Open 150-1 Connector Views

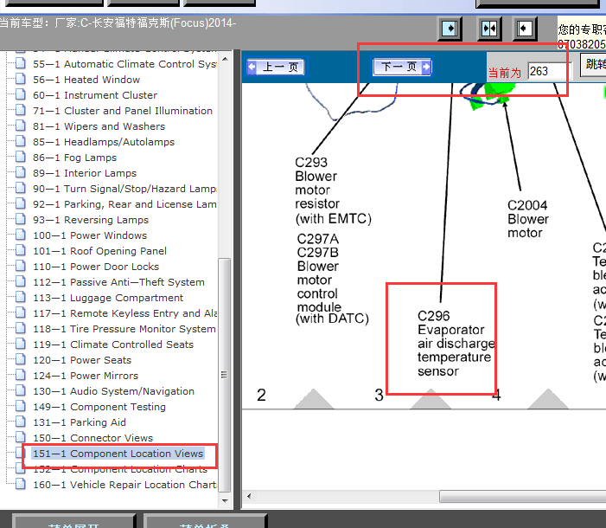click(x=92, y=438)
